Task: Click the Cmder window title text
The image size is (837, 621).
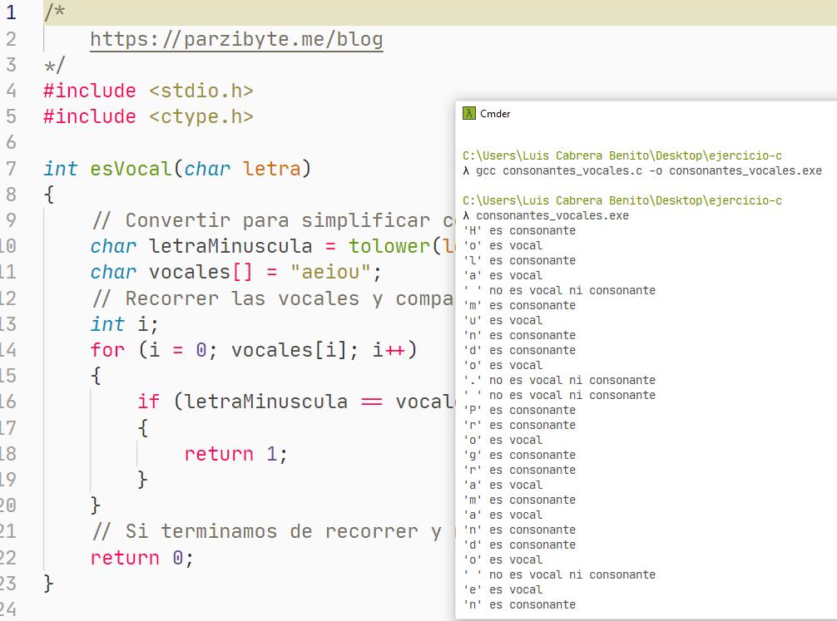Action: (495, 114)
